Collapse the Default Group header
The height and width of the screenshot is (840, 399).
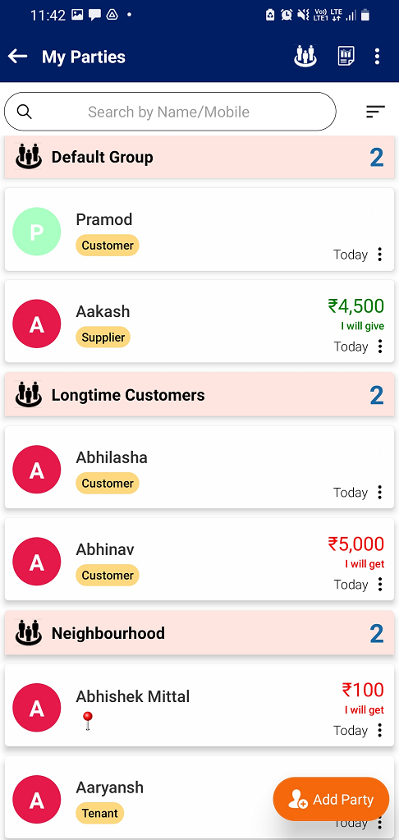(x=199, y=157)
